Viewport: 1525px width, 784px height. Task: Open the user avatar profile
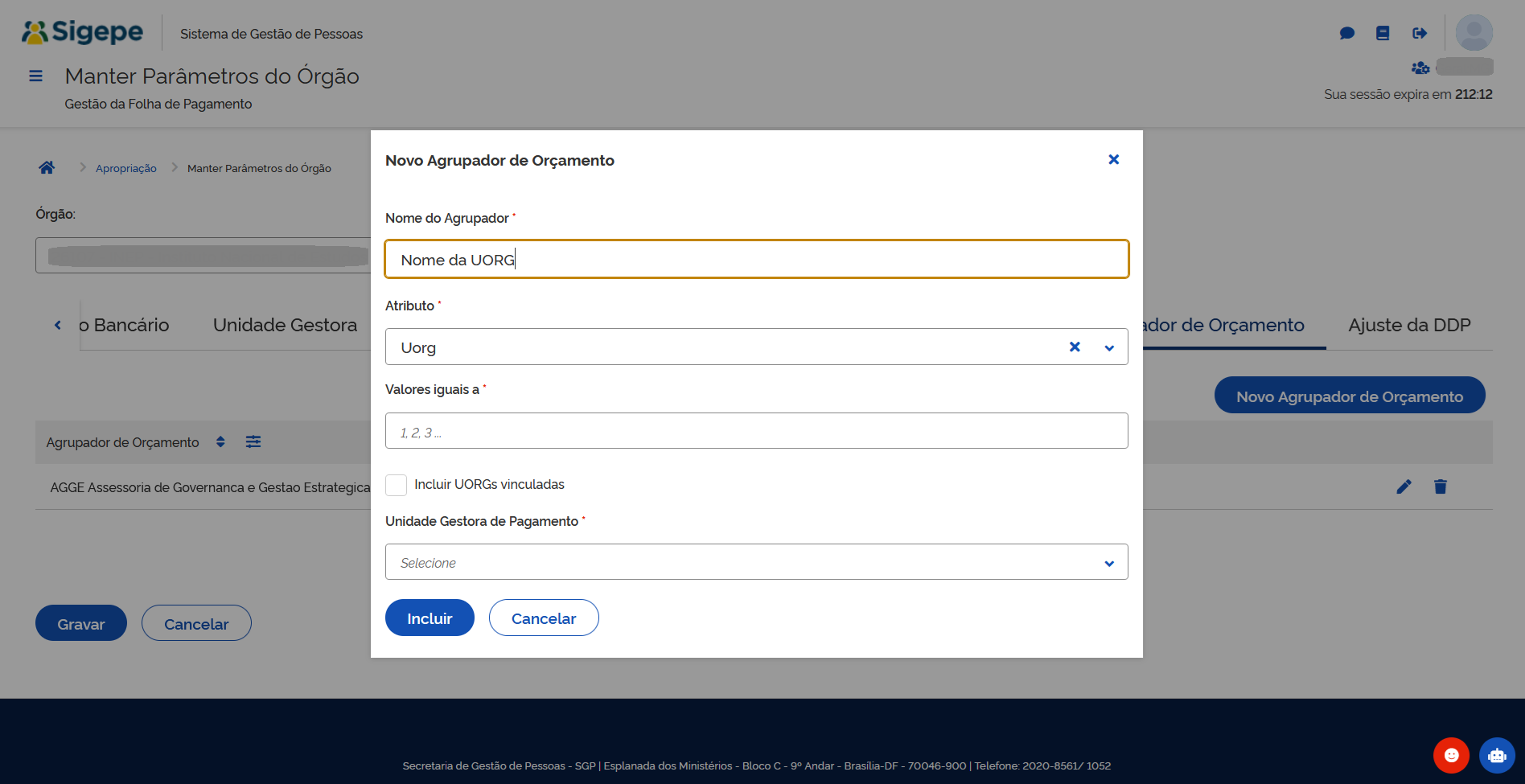point(1474,33)
